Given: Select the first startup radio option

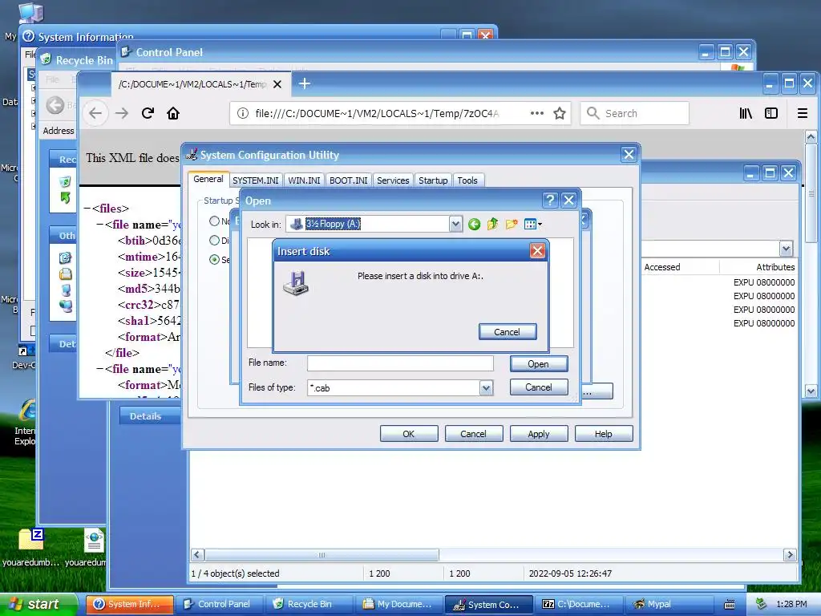Looking at the screenshot, I should pos(214,221).
